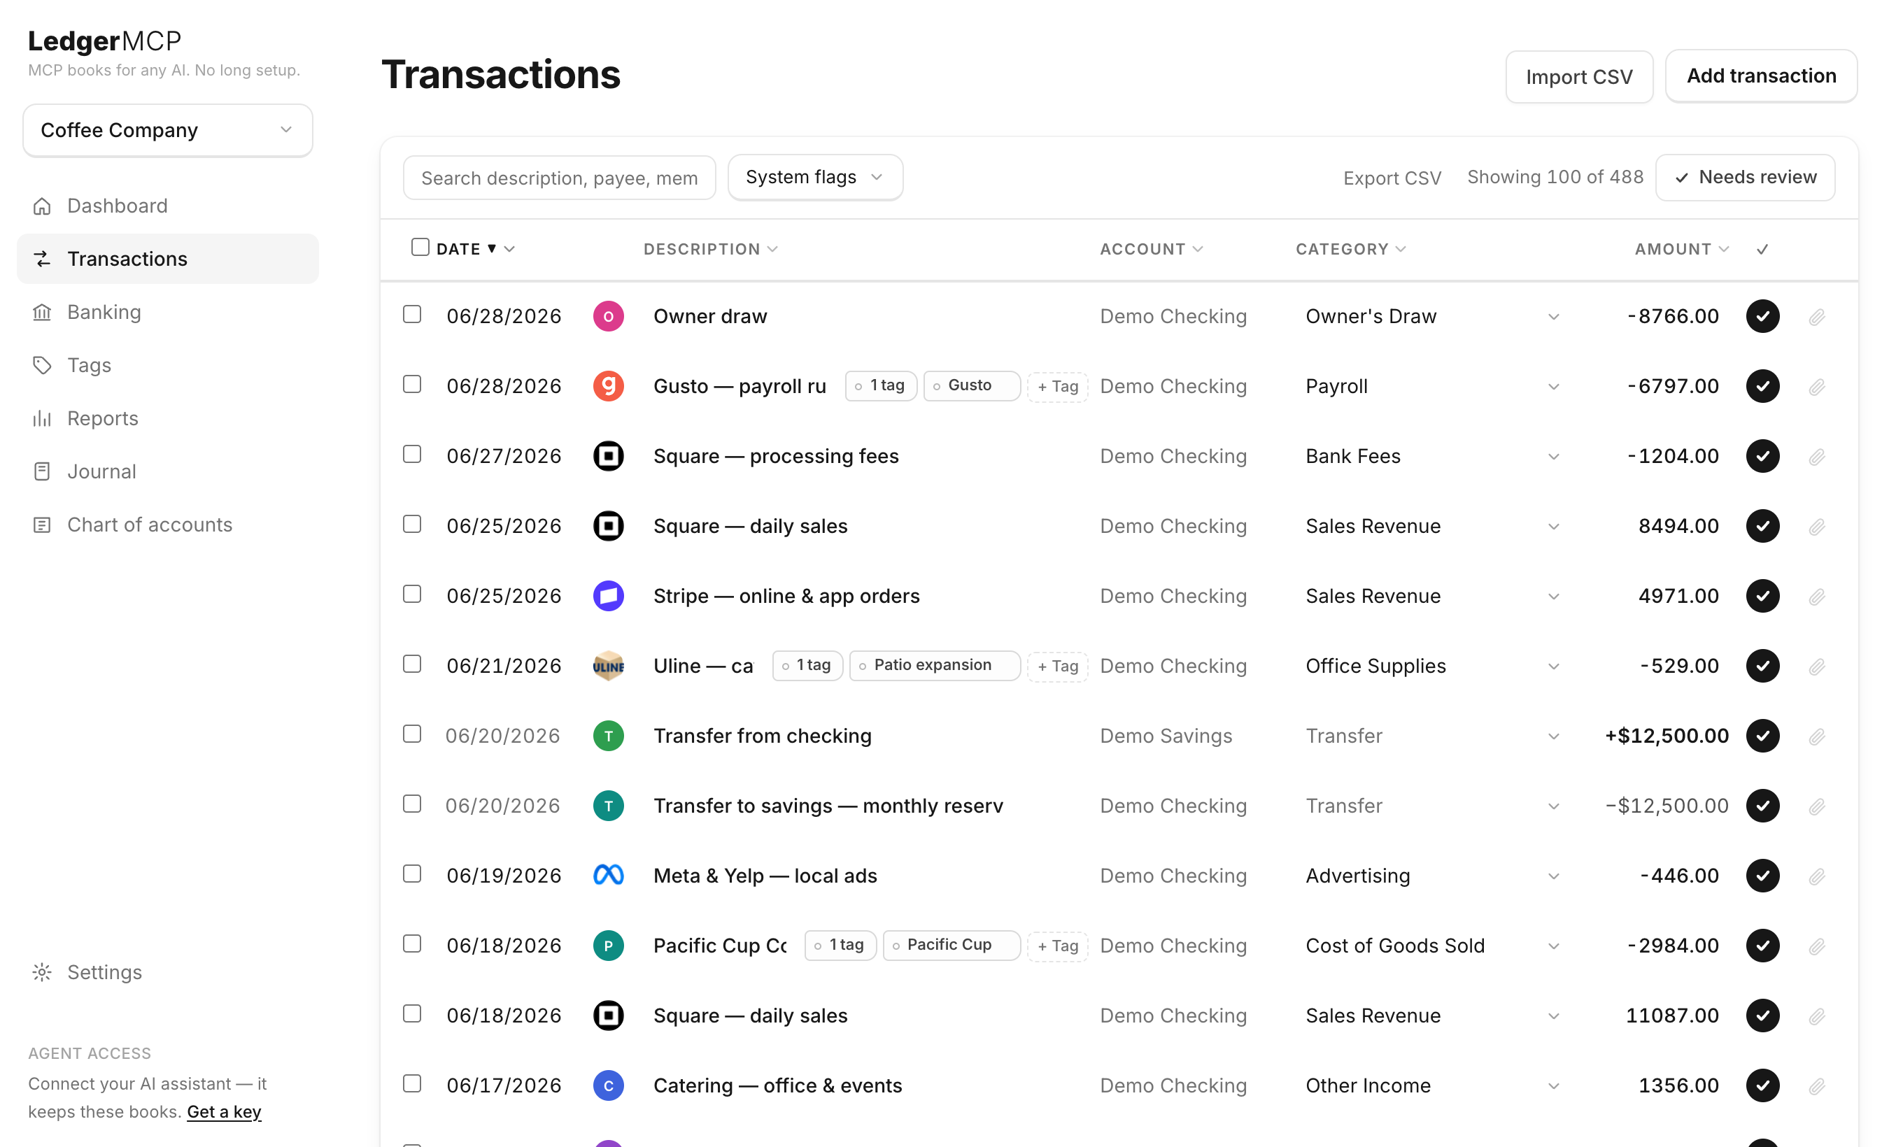Attach file to Catering transaction

click(x=1816, y=1085)
